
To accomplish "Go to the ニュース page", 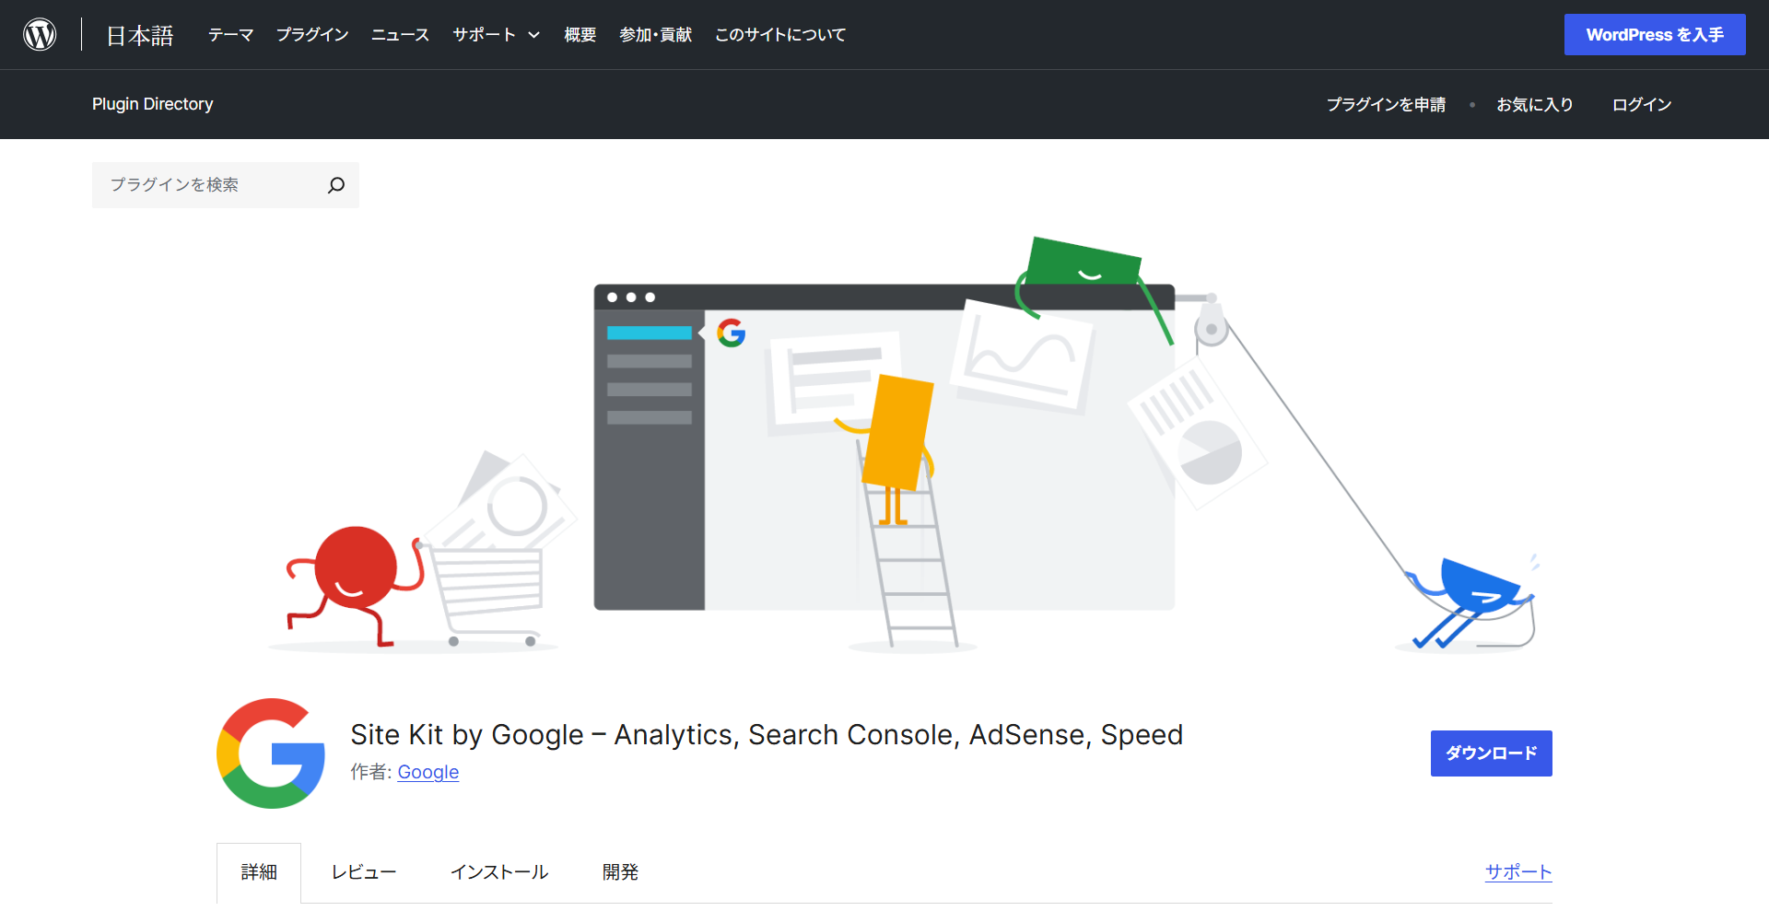I will tap(400, 35).
